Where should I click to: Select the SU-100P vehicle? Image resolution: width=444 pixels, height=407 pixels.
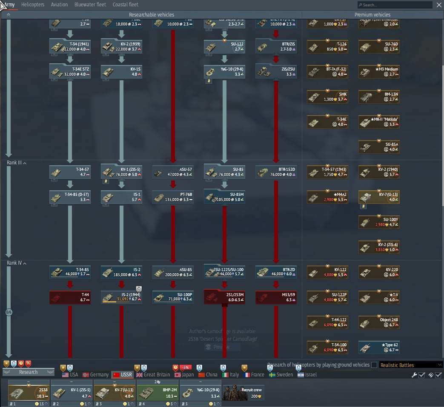173,297
